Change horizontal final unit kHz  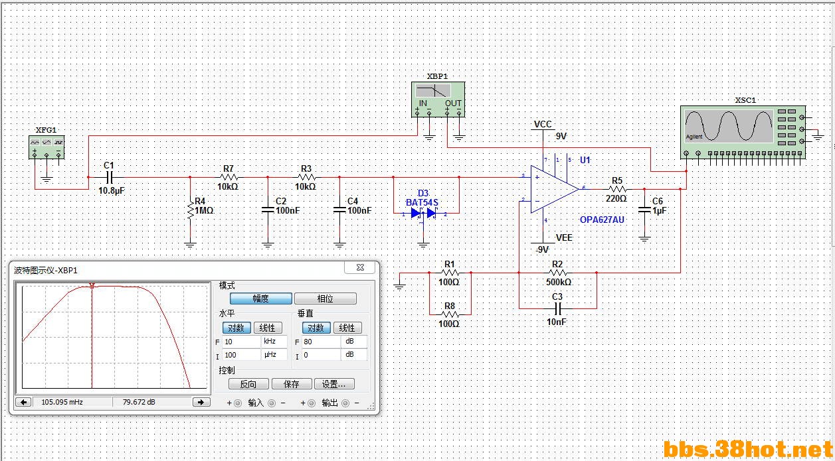pyautogui.click(x=275, y=342)
